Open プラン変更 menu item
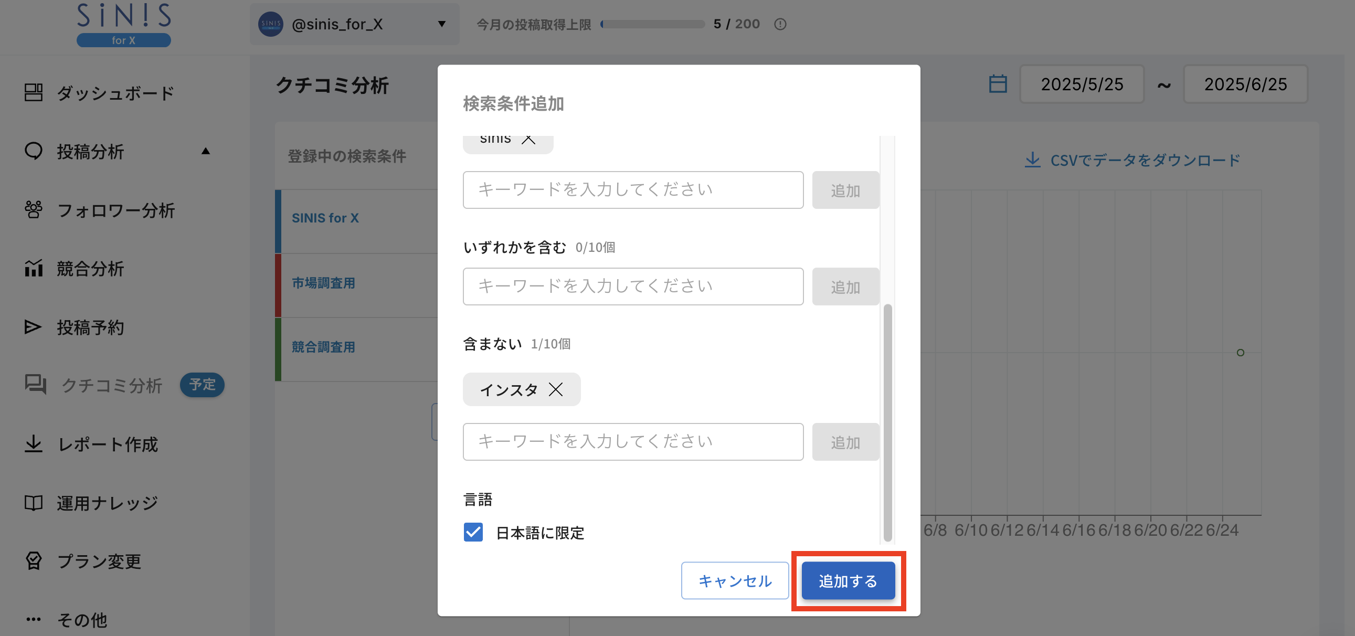Image resolution: width=1355 pixels, height=636 pixels. click(99, 561)
